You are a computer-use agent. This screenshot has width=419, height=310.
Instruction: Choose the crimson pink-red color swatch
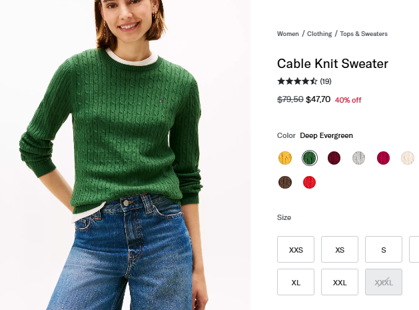click(x=383, y=158)
